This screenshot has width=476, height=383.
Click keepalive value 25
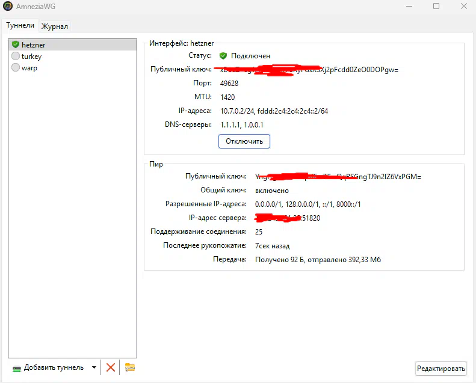pyautogui.click(x=259, y=232)
